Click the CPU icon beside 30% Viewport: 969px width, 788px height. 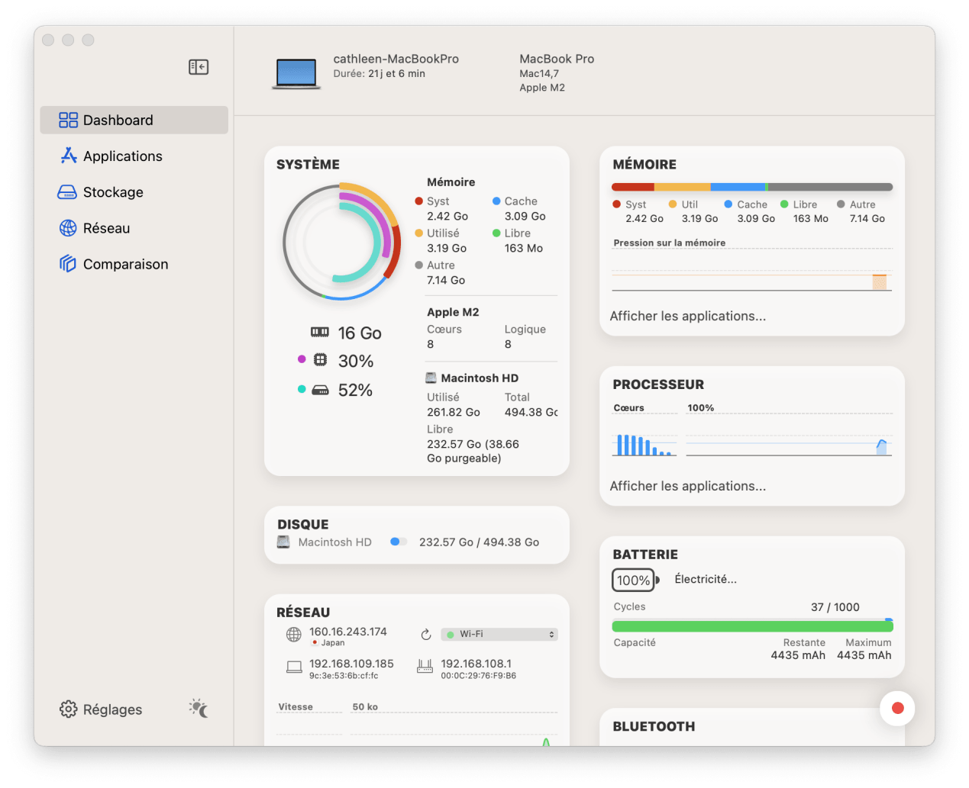[x=321, y=359]
